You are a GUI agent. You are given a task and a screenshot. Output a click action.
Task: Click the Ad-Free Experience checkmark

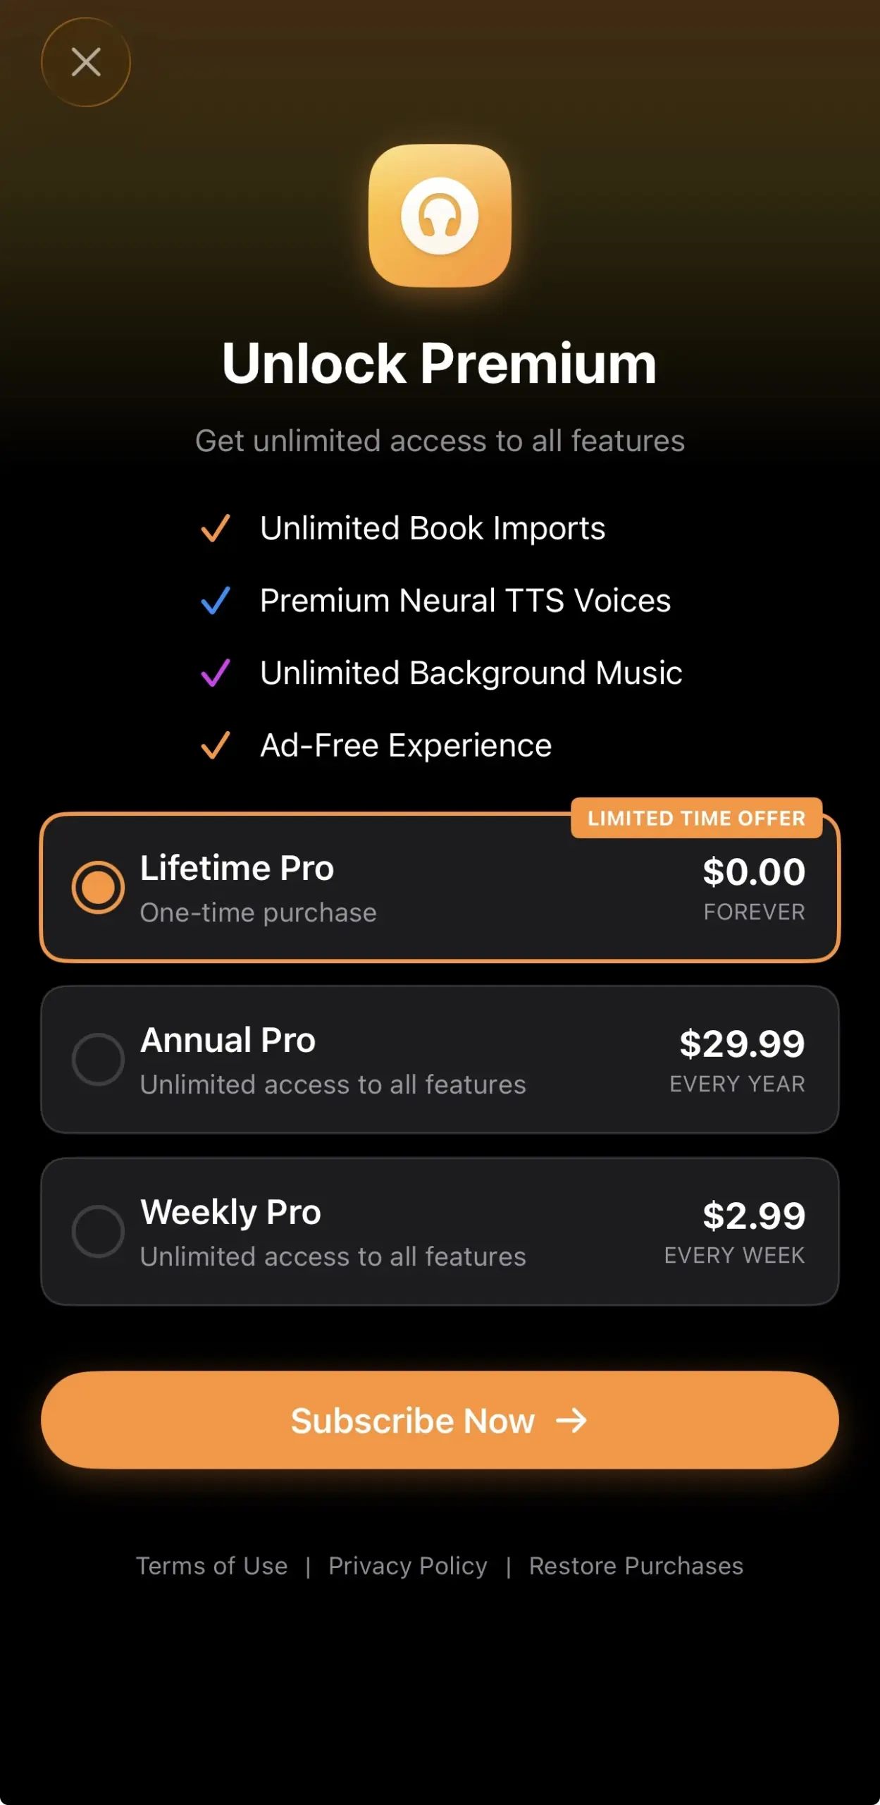pyautogui.click(x=216, y=745)
